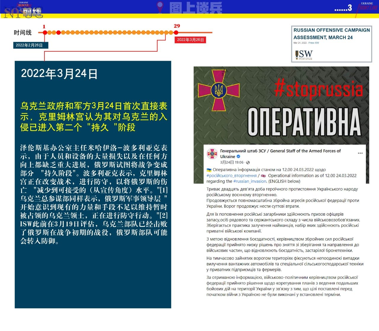This screenshot has height=331, width=379.
Task: Click the UK flag emoji in post
Action: click(x=263, y=176)
